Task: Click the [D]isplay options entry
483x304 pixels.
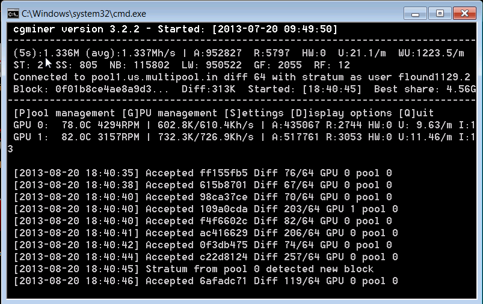Action: [341, 113]
